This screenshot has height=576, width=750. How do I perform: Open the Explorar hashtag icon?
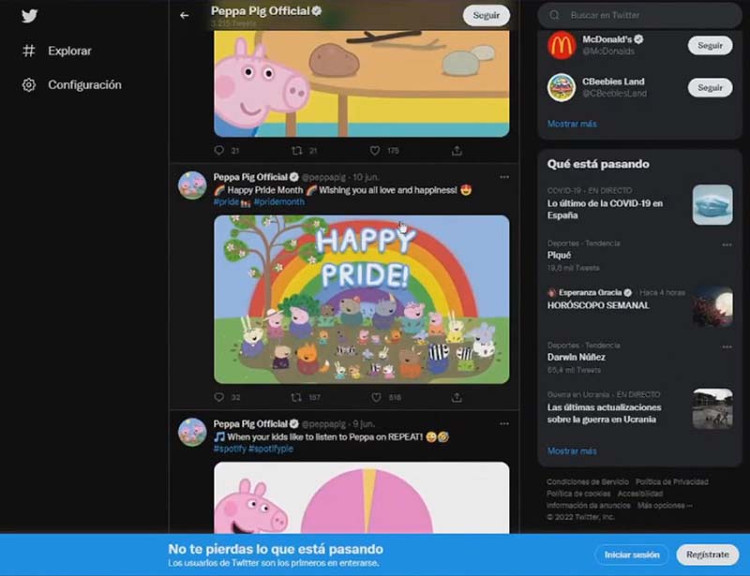pyautogui.click(x=29, y=51)
